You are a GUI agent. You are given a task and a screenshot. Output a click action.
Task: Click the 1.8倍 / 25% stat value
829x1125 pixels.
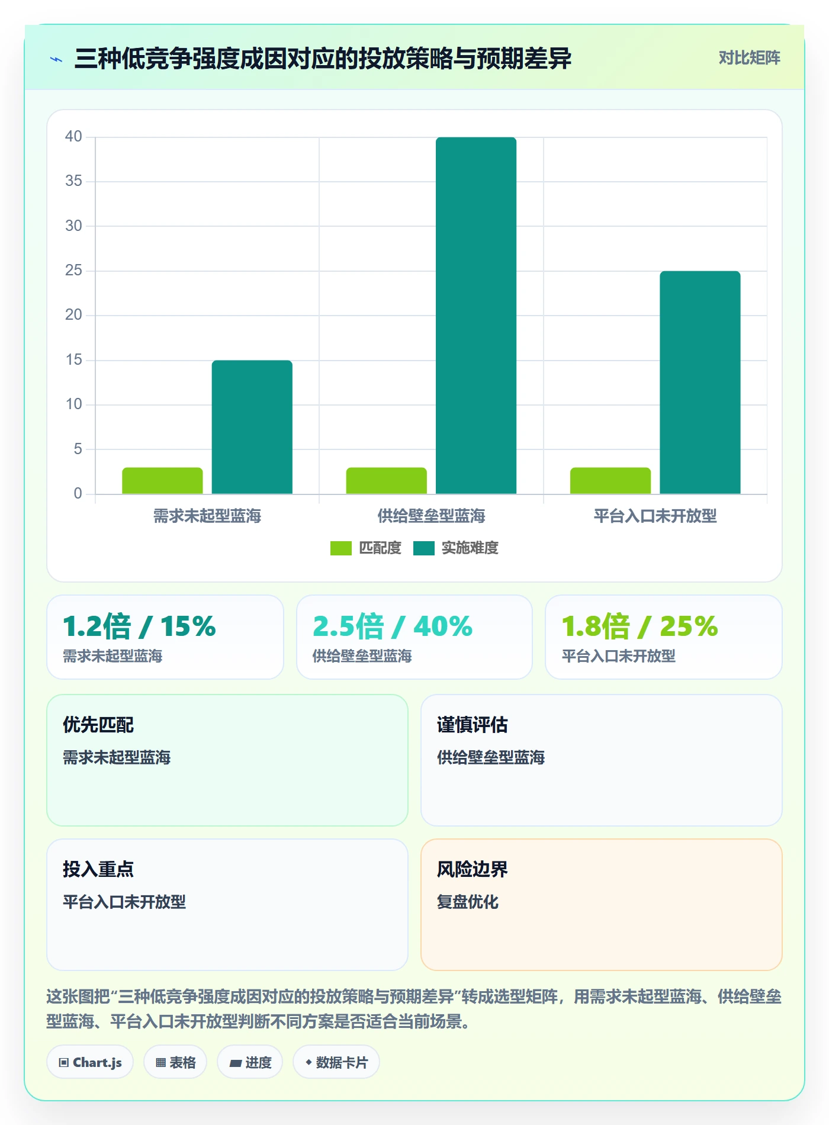point(640,626)
